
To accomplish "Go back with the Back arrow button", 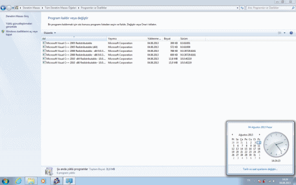I will (x=3, y=8).
